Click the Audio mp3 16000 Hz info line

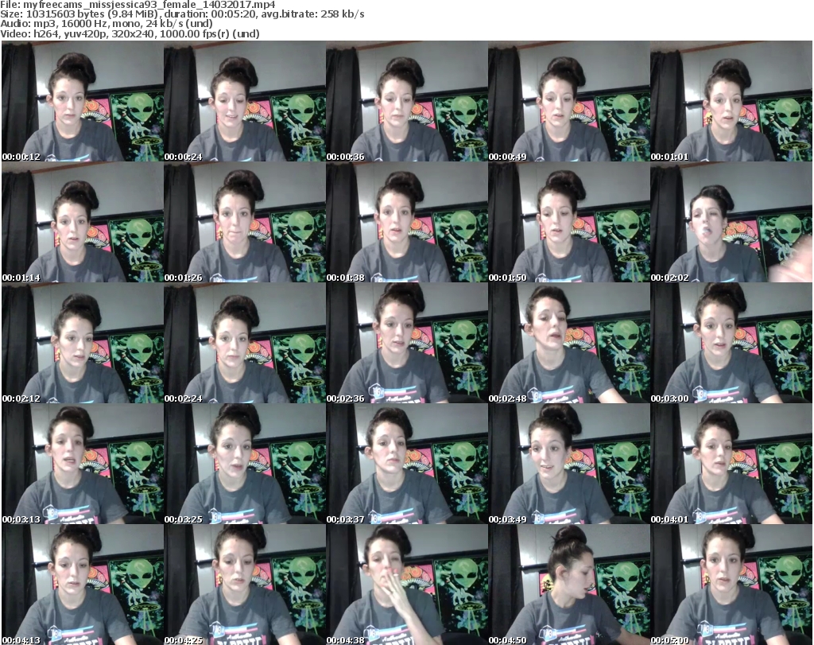click(107, 24)
